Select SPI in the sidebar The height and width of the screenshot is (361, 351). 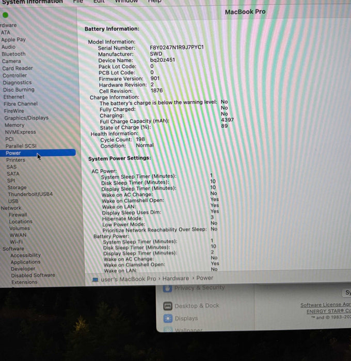(11, 180)
